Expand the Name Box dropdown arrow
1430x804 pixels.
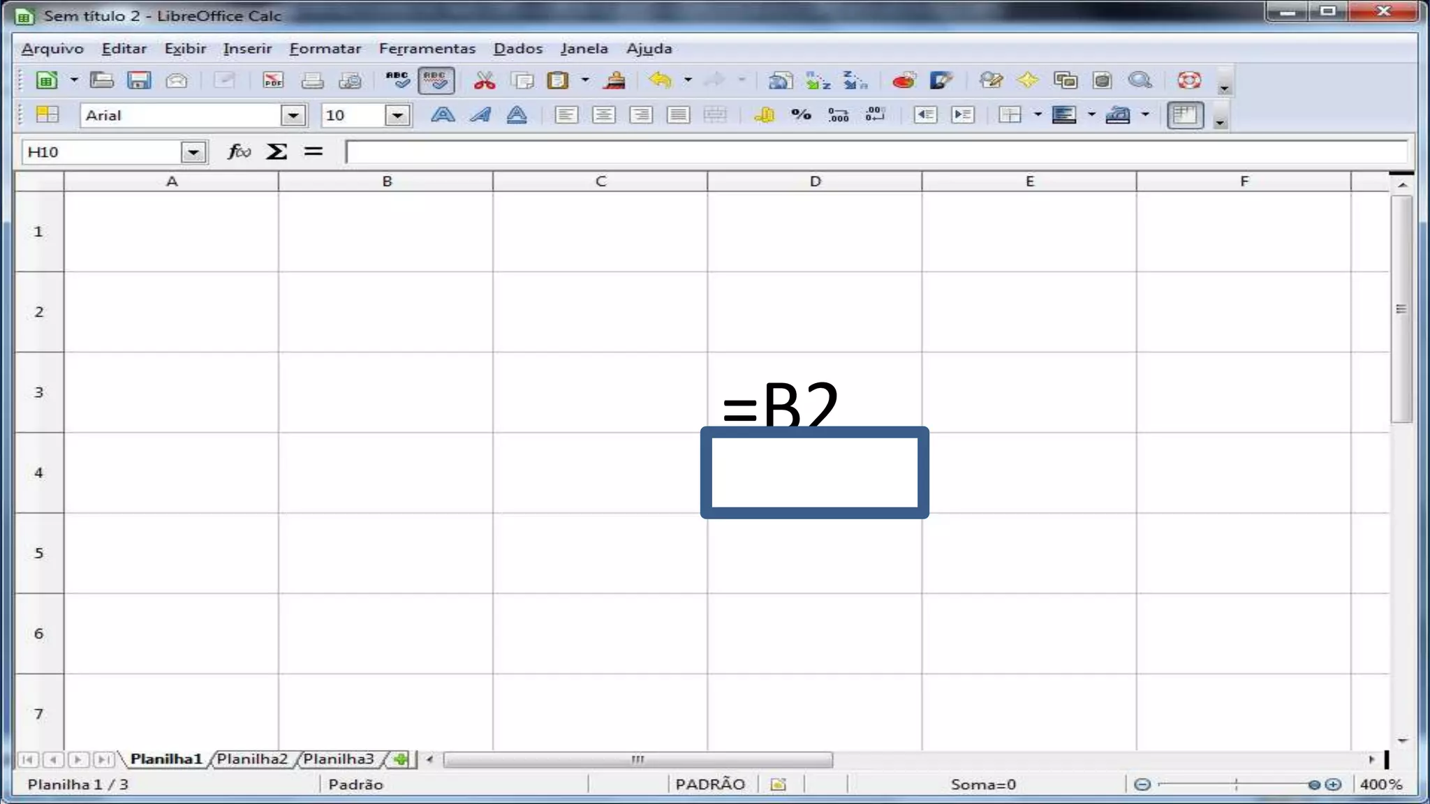pyautogui.click(x=193, y=151)
